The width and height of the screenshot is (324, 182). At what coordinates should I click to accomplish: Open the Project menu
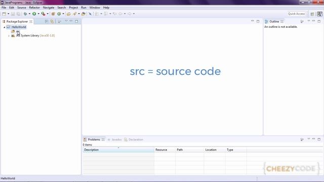coord(73,8)
